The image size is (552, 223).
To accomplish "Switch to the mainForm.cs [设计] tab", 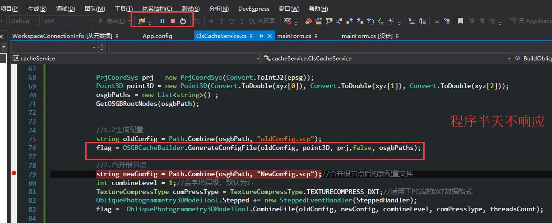I will point(367,36).
